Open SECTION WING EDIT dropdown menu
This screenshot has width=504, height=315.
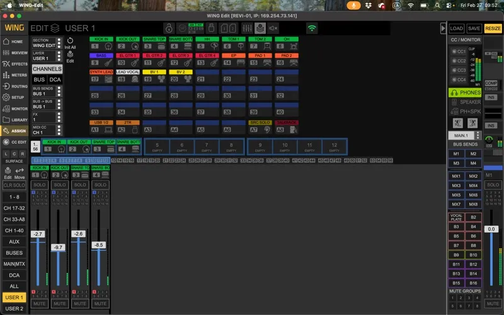pos(47,43)
